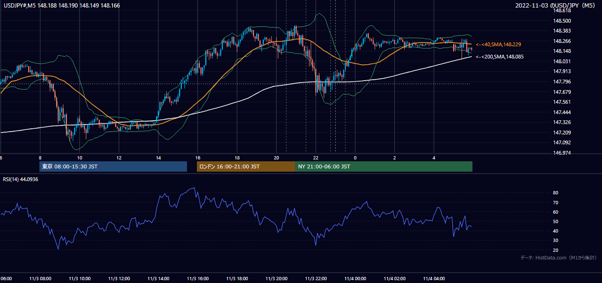Click hour 16 on the price chart time axis
Screen dimensions: 602x283
coord(198,158)
